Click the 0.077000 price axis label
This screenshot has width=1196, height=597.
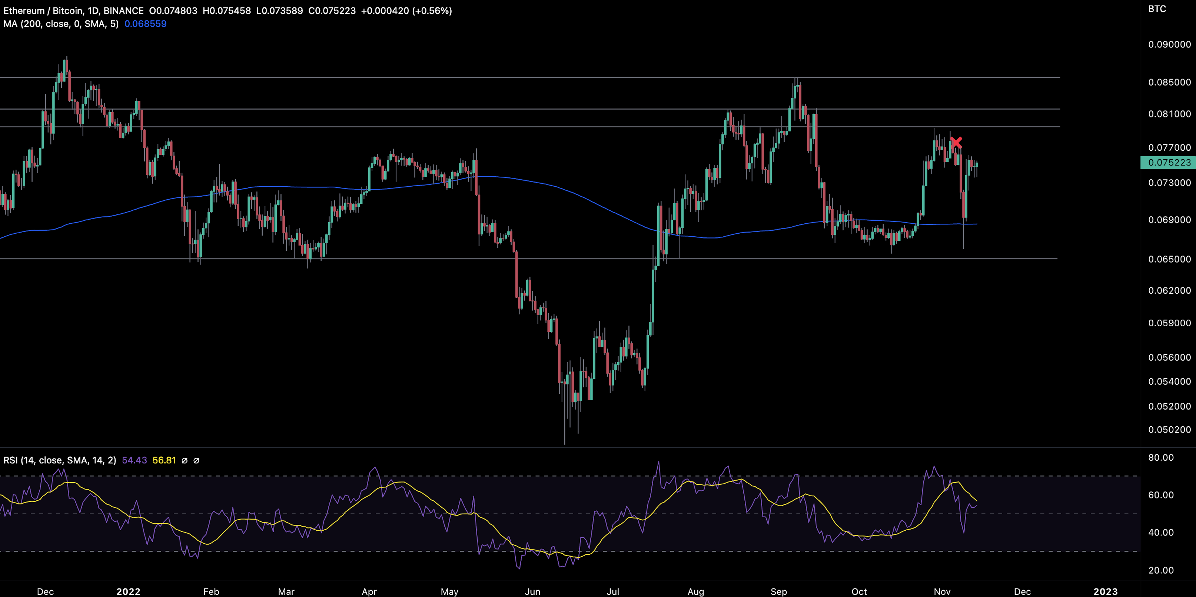point(1170,148)
